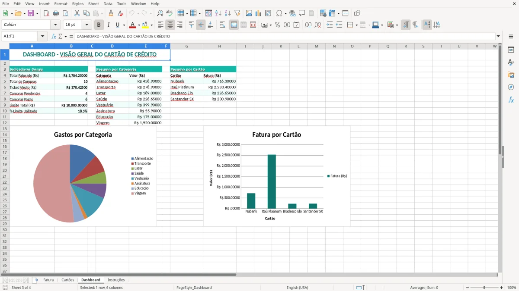Click the AutoFilter funnel icon
The height and width of the screenshot is (291, 519).
pyautogui.click(x=237, y=13)
